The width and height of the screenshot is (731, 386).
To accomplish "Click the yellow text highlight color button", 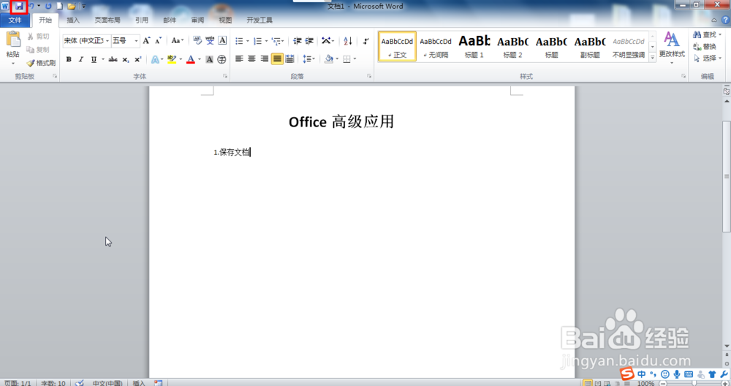I will [172, 59].
